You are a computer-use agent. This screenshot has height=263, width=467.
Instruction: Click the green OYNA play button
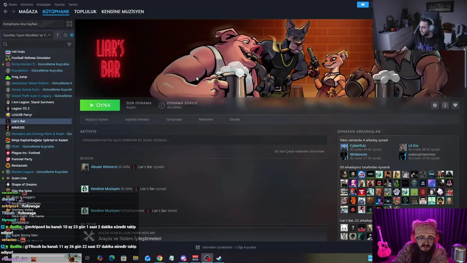[x=100, y=105]
